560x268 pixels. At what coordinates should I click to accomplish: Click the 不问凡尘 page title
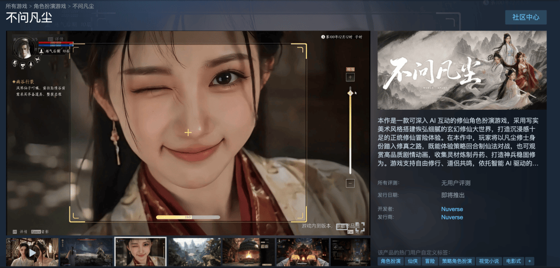29,17
